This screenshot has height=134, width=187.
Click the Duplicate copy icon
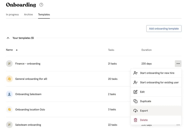pos(135,101)
